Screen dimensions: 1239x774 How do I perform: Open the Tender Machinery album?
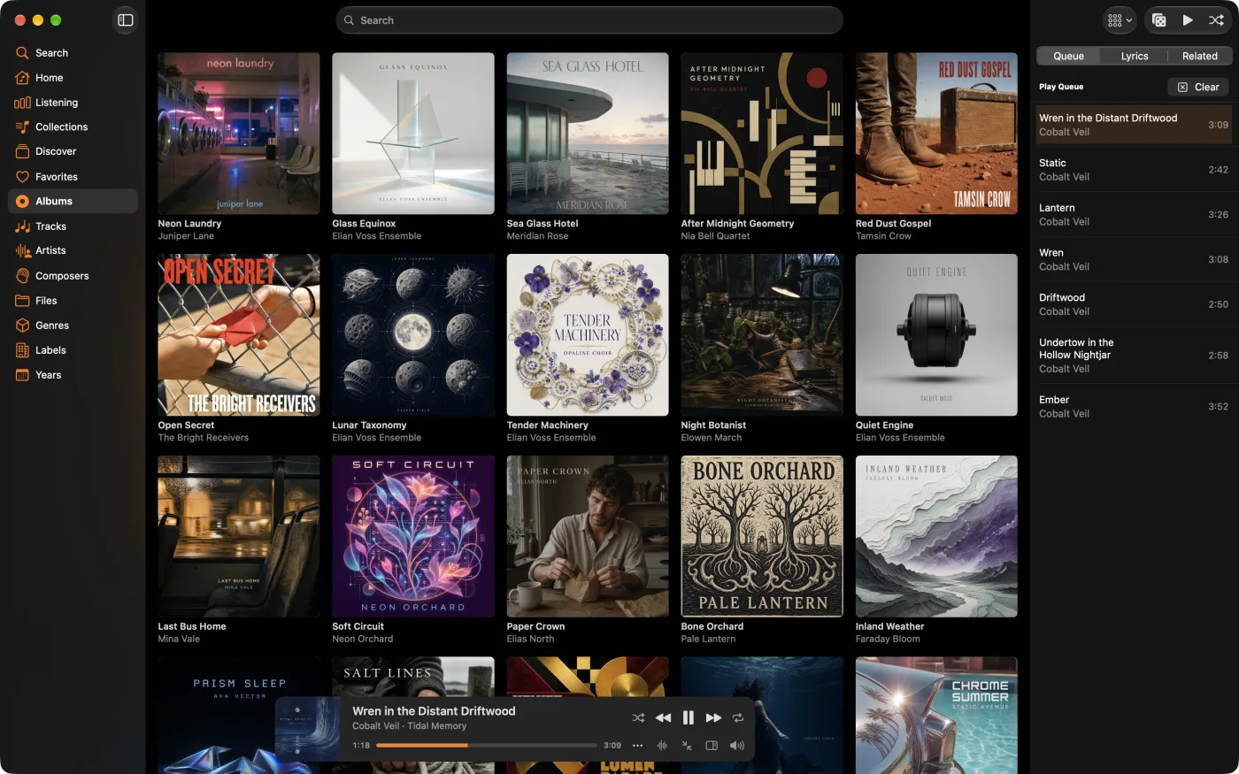pos(588,334)
